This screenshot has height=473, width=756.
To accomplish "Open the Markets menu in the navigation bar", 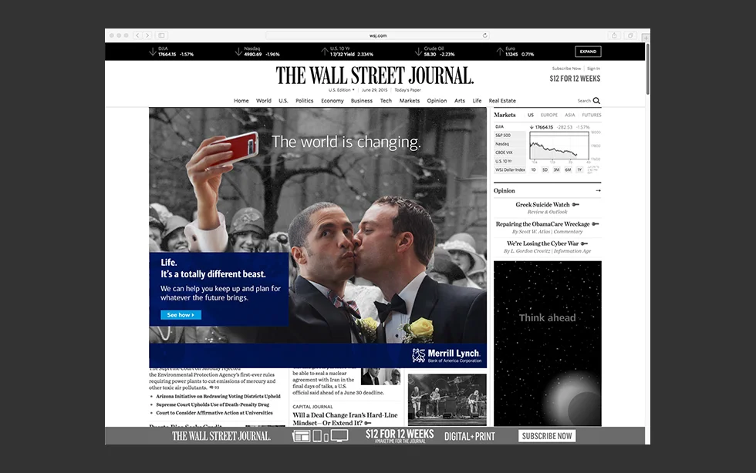I will pyautogui.click(x=409, y=101).
